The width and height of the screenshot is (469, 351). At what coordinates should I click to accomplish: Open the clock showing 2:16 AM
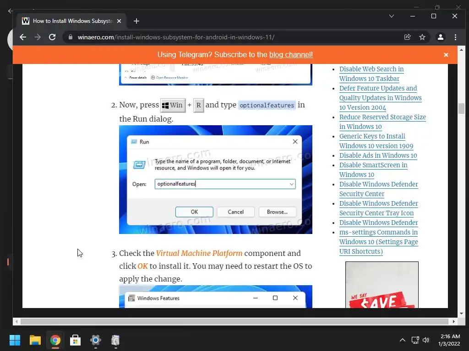click(449, 340)
